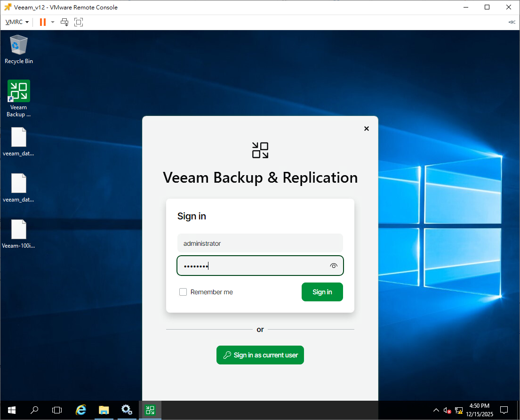Image resolution: width=520 pixels, height=420 pixels.
Task: Click the green Sign in button
Action: click(x=322, y=292)
